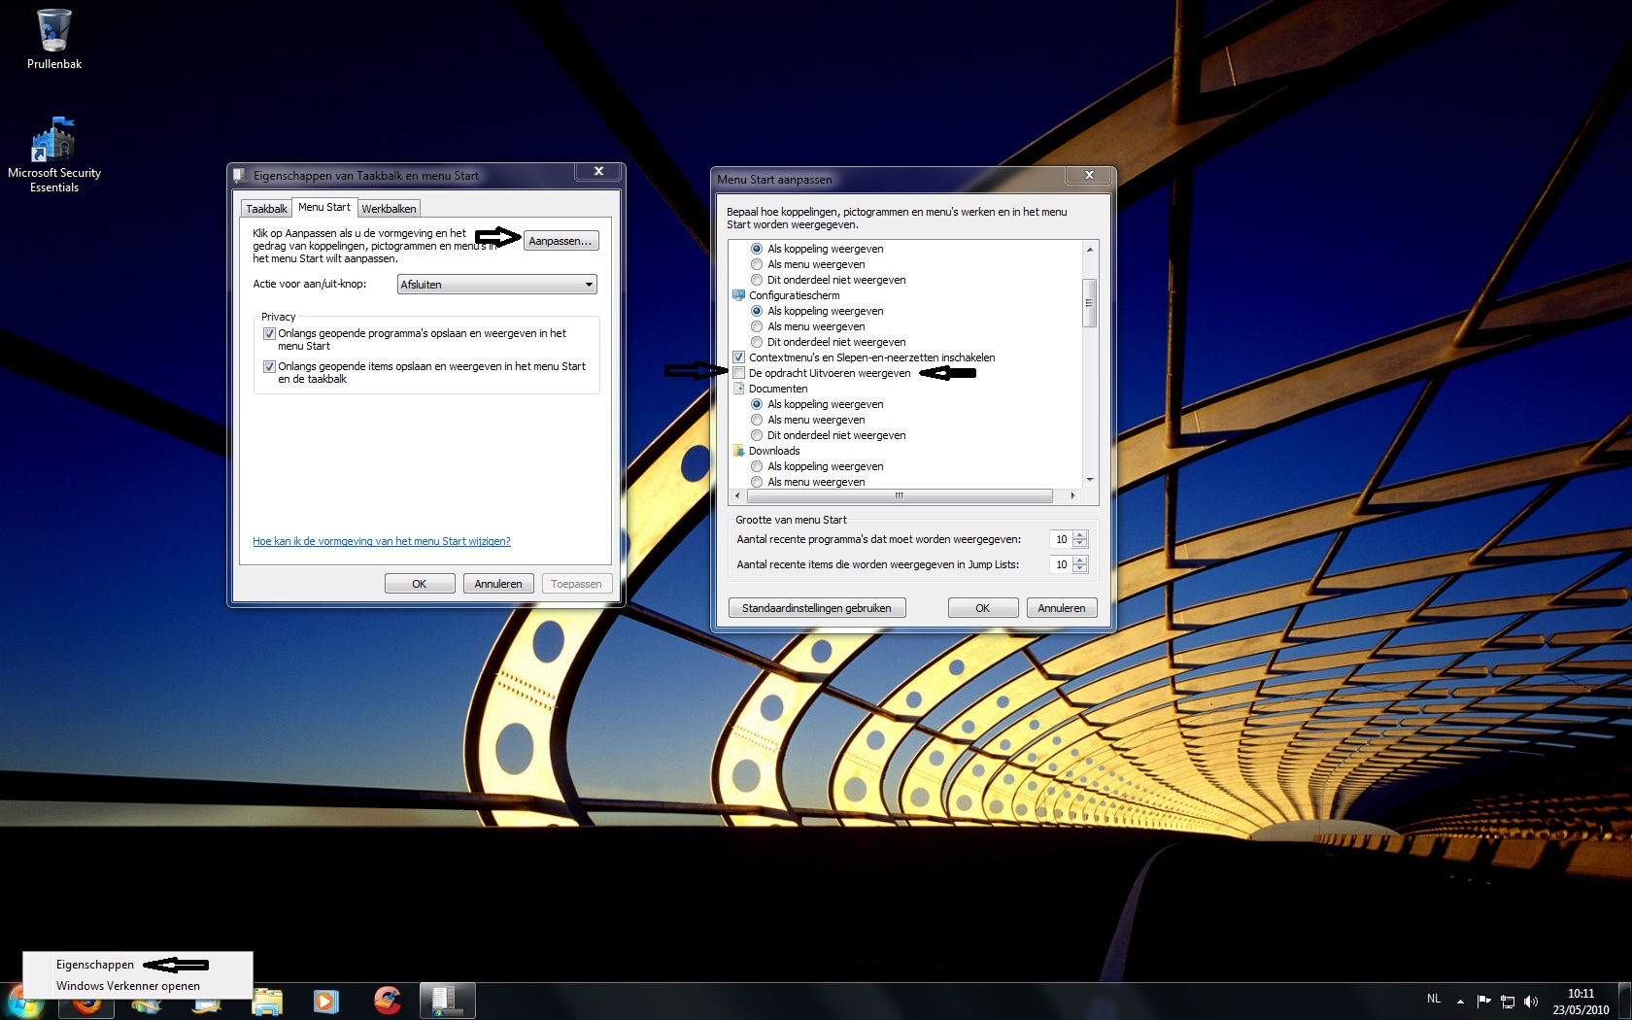Click OK in the Eigenschappen dialog
Viewport: 1632px width, 1020px height.
click(x=420, y=584)
